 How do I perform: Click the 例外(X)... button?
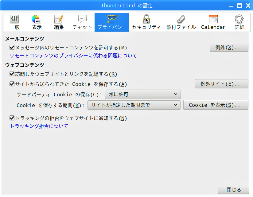229,47
